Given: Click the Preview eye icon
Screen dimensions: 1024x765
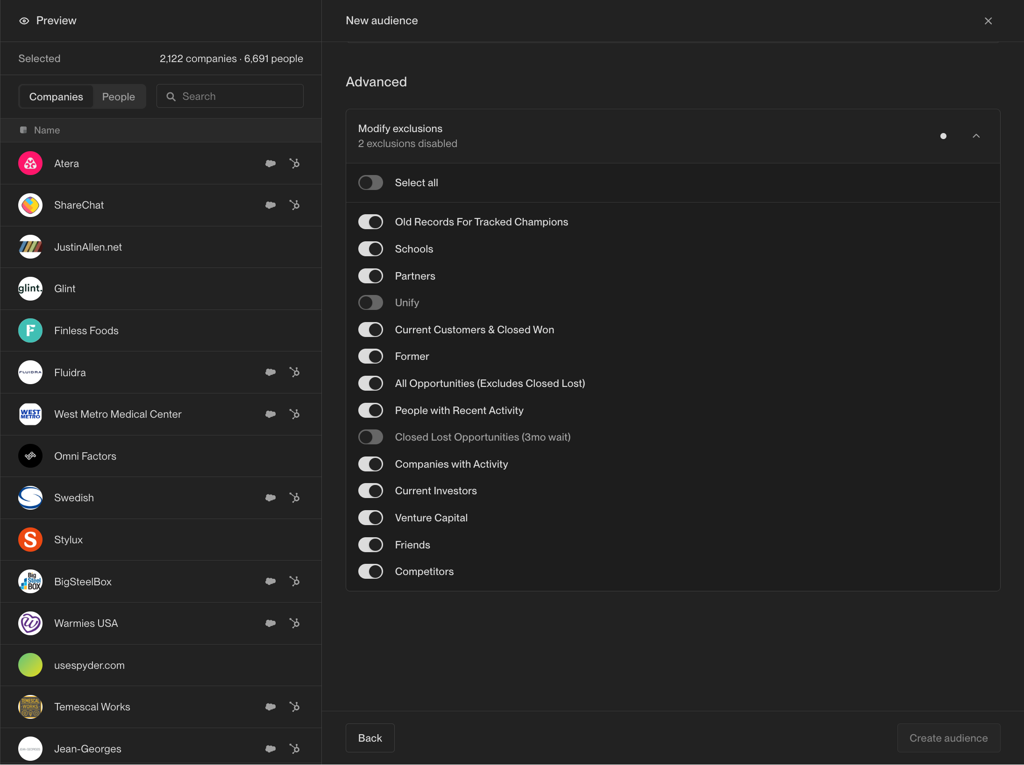Looking at the screenshot, I should [x=24, y=21].
